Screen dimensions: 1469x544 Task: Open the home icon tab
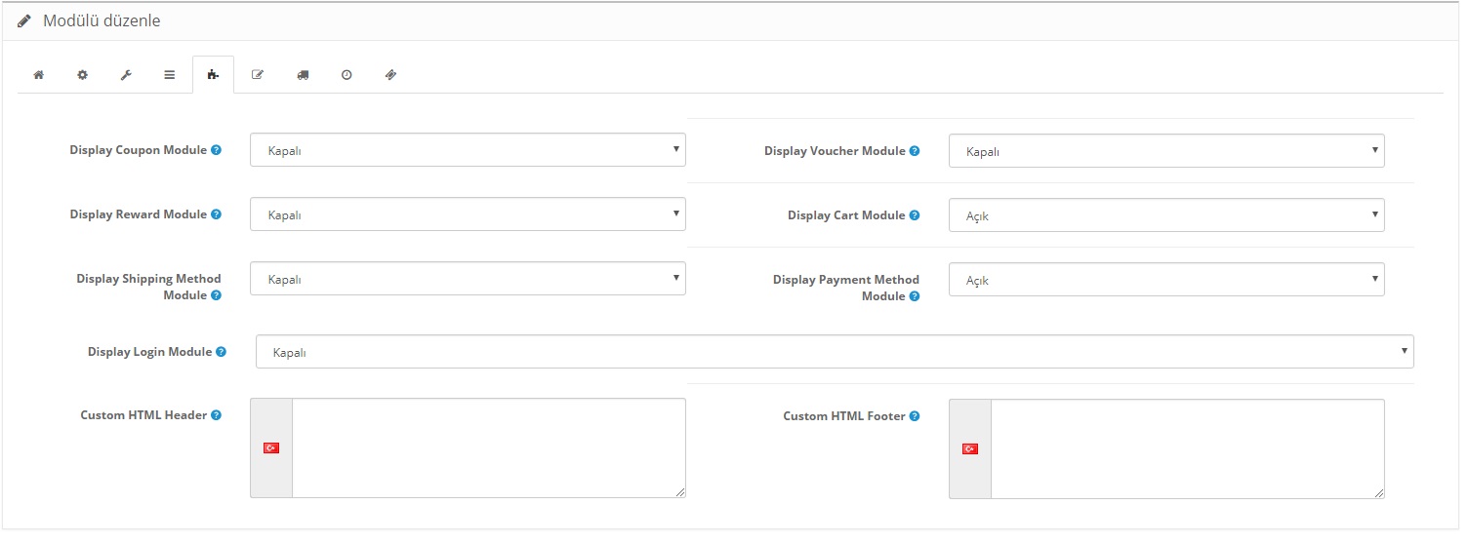(x=39, y=75)
